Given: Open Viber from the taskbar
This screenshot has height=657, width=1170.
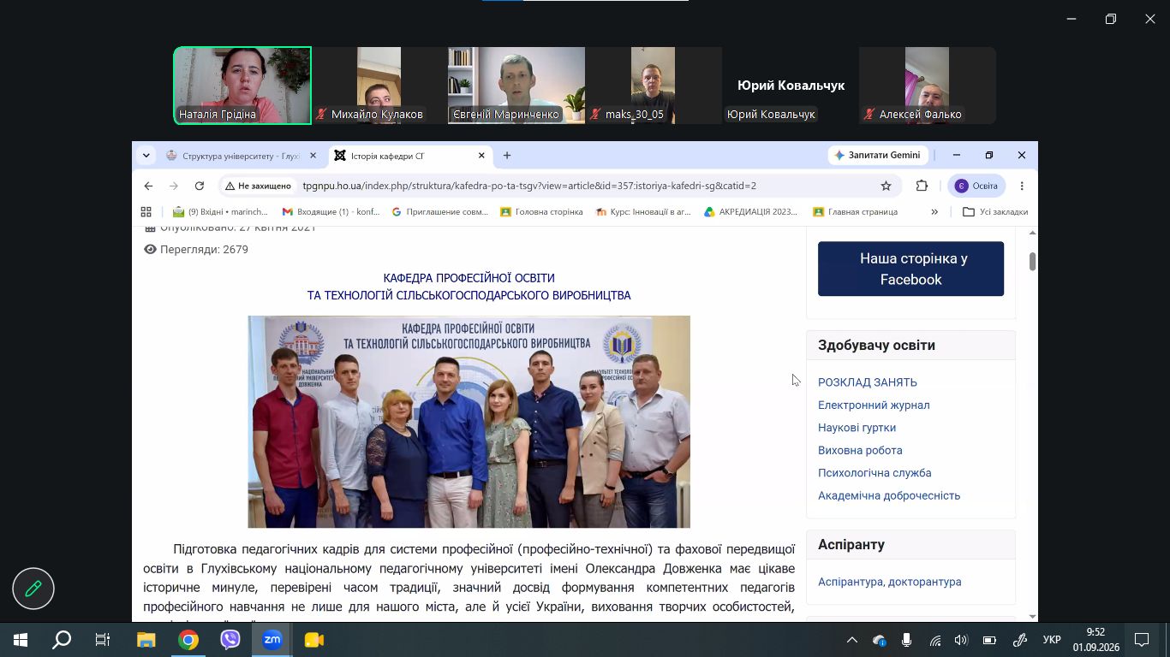Looking at the screenshot, I should (x=230, y=640).
